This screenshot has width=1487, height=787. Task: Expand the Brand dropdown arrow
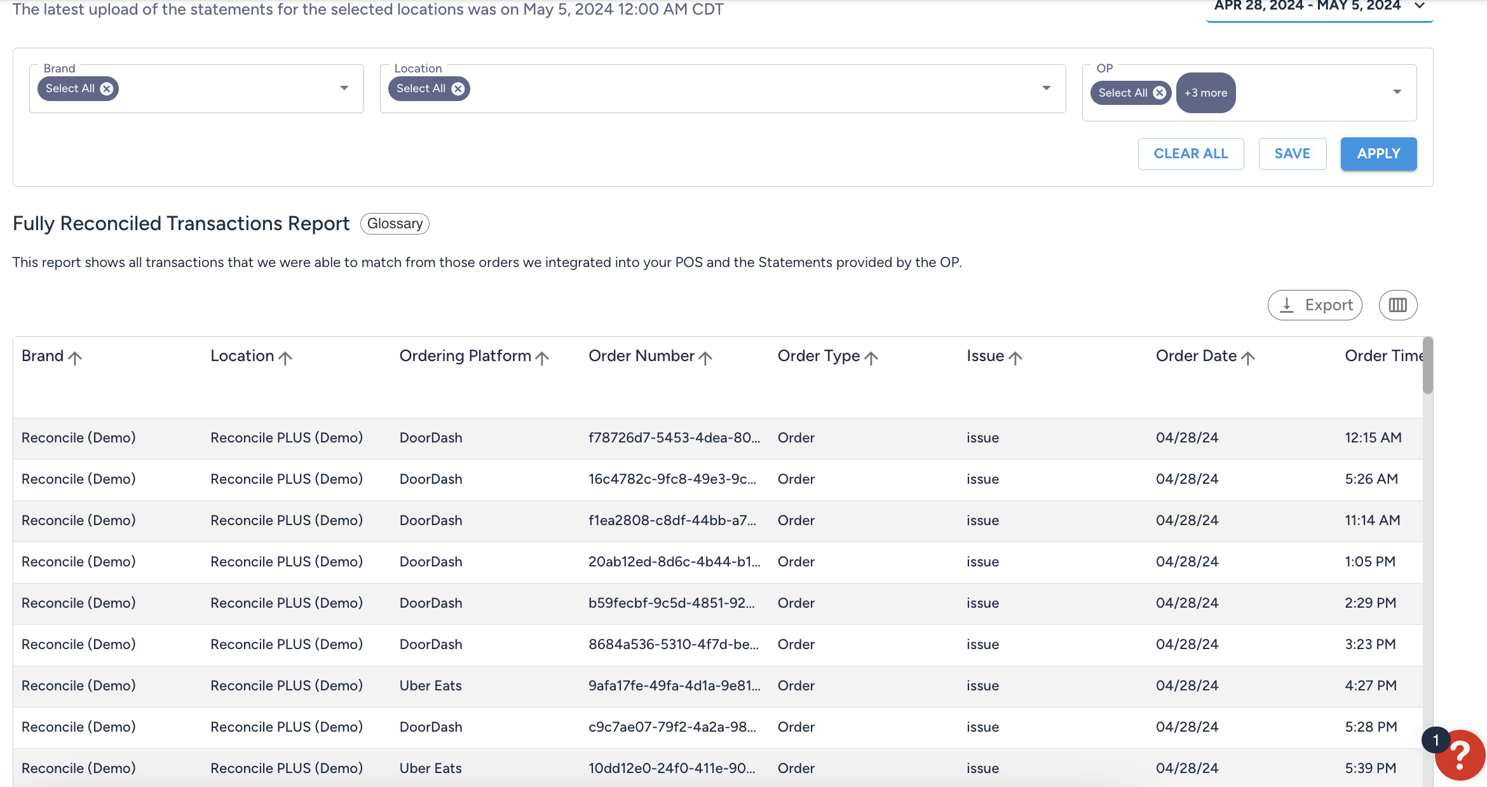344,88
